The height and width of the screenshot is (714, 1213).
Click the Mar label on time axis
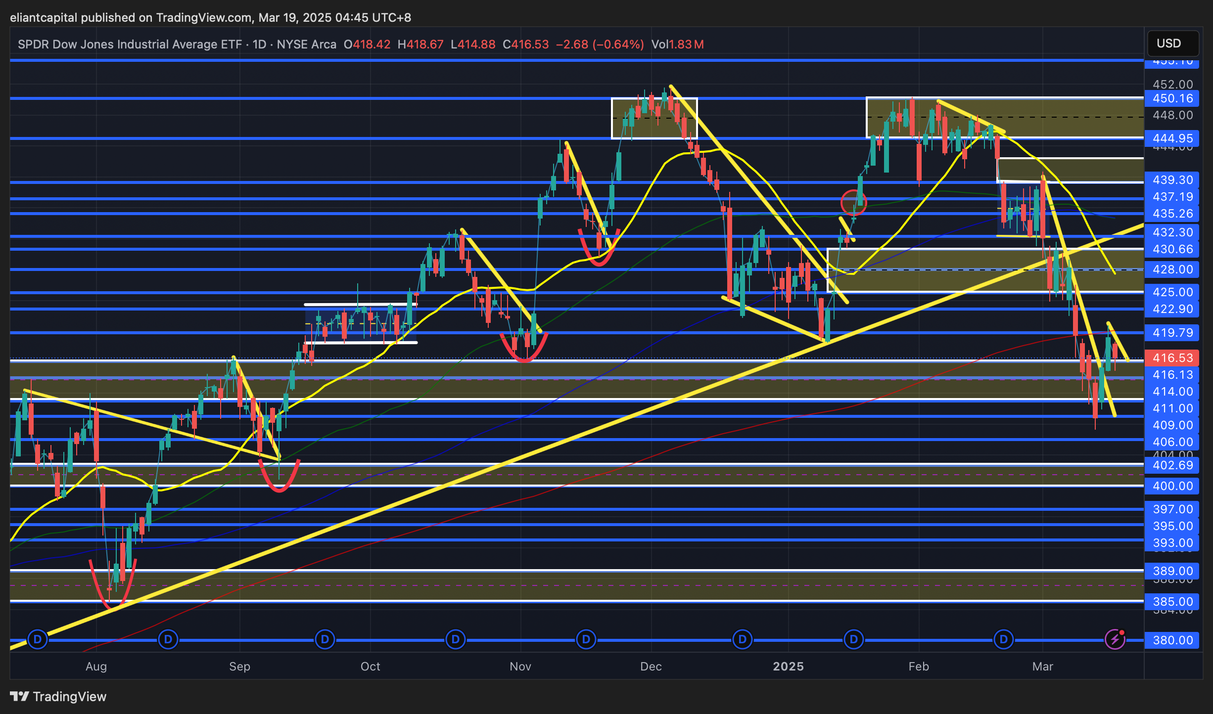coord(1042,667)
